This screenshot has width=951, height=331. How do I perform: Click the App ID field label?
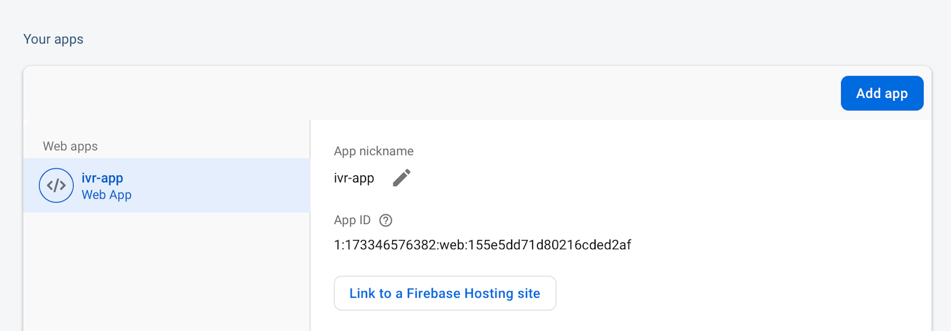(x=352, y=220)
